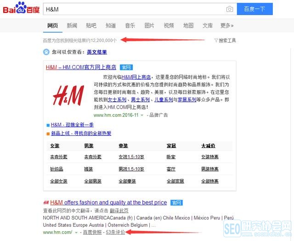Open the 53条评价 reviews link
The image size is (294, 241).
point(115,232)
